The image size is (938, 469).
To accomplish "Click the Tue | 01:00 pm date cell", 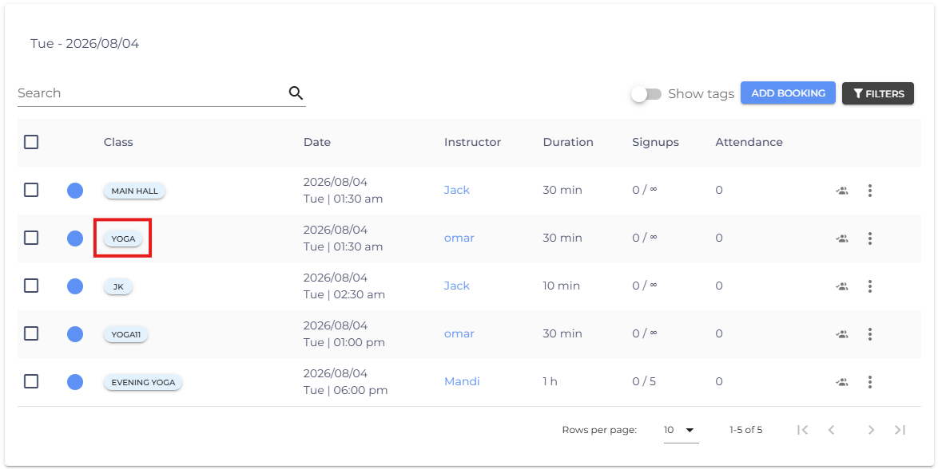I will (x=344, y=343).
